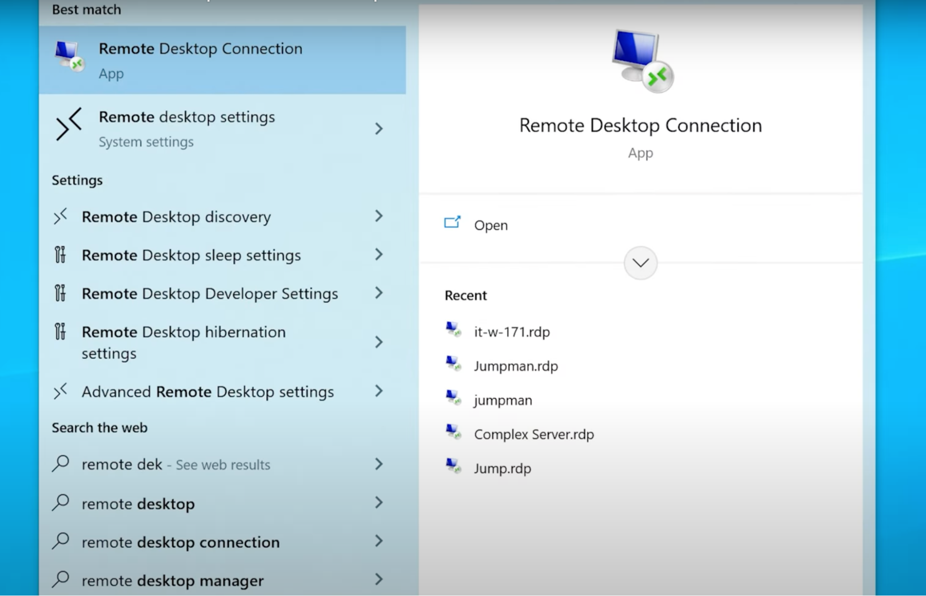Click the icon beside recent item jumpman
The height and width of the screenshot is (596, 926).
(x=453, y=397)
